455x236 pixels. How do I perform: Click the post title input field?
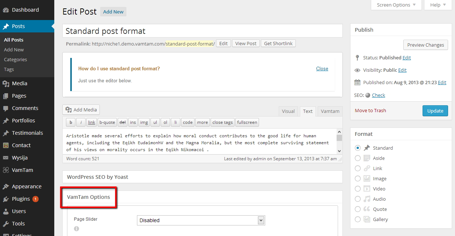point(202,31)
